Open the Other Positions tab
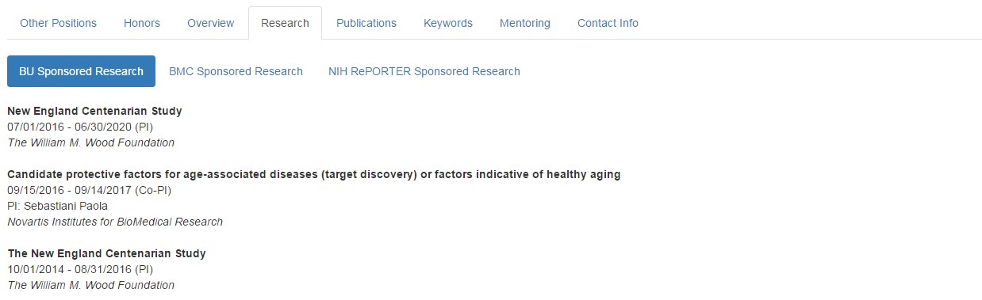 tap(58, 23)
